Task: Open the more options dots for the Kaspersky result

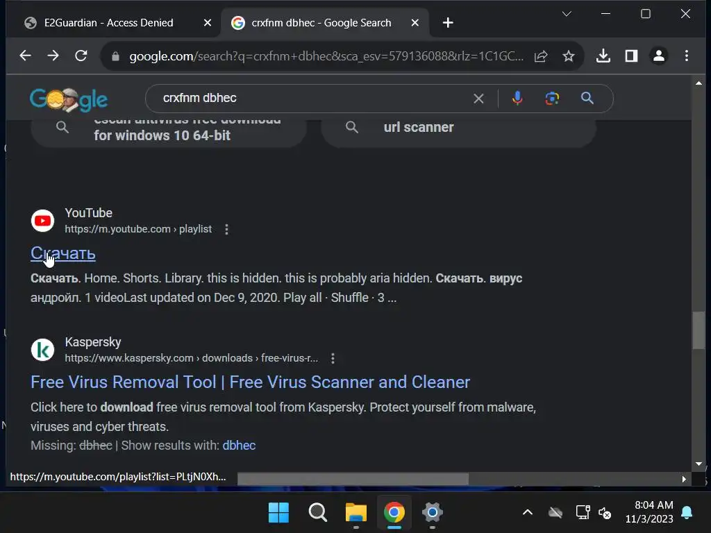Action: 333,359
